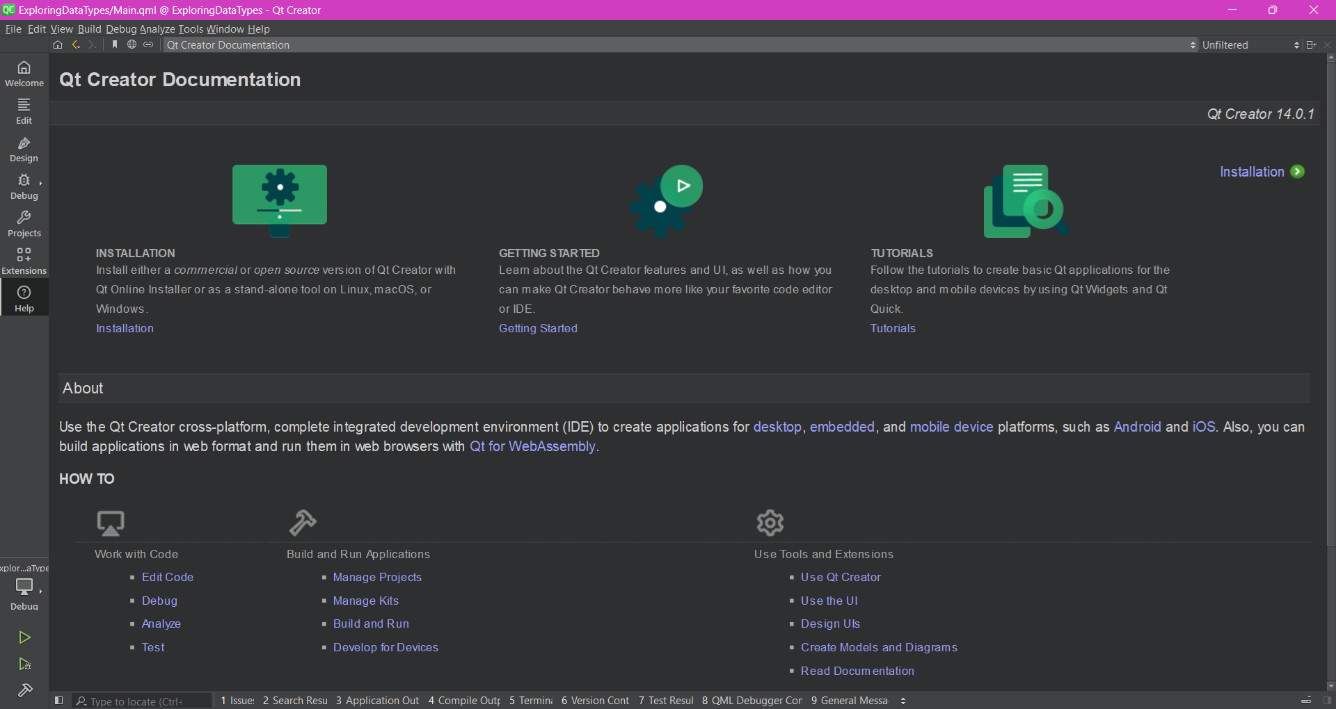Go back in help history

(x=76, y=44)
